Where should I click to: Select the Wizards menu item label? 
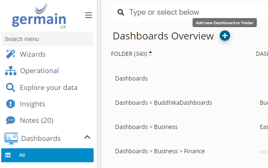point(33,54)
